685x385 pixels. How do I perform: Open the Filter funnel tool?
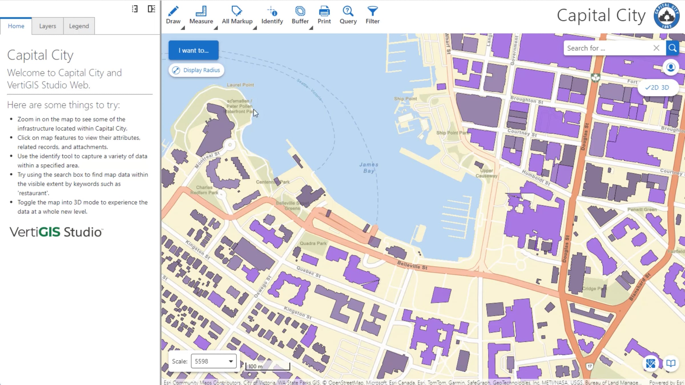(372, 15)
